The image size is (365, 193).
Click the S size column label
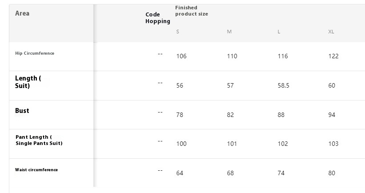coord(178,32)
